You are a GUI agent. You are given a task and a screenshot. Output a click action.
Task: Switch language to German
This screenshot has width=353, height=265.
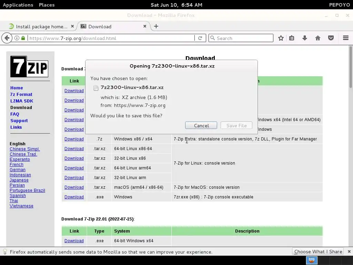coord(18,170)
